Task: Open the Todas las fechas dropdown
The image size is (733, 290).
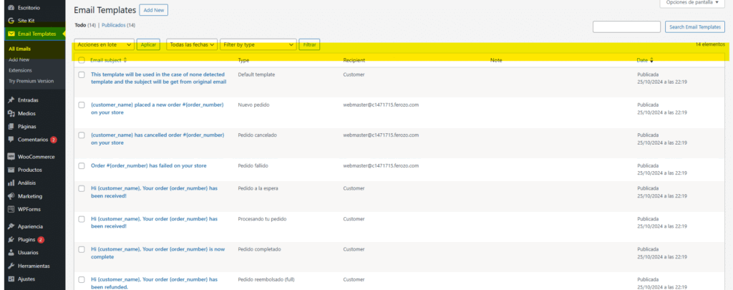Action: (192, 44)
